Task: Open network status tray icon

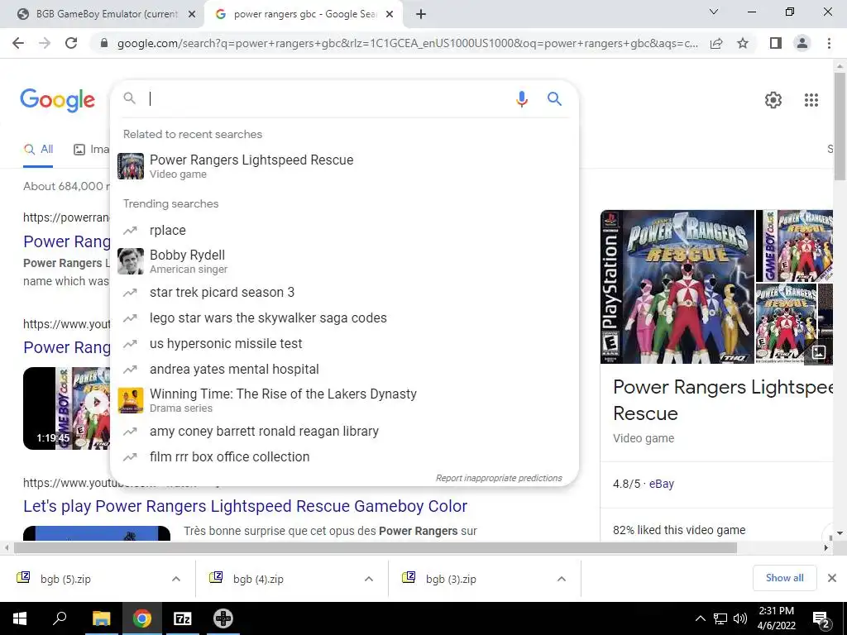Action: point(720,618)
